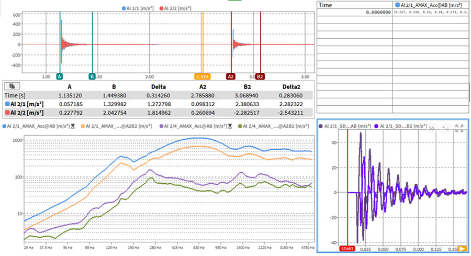Click the AI 2/2 [m/s²] legend text
The image size is (471, 256).
coord(177,8)
